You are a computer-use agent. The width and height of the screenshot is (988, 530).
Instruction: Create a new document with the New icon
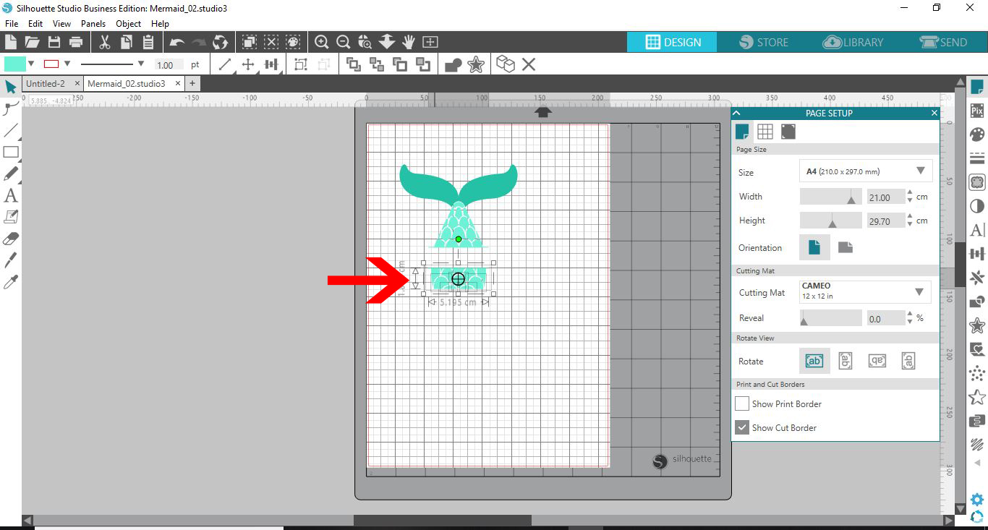click(11, 42)
